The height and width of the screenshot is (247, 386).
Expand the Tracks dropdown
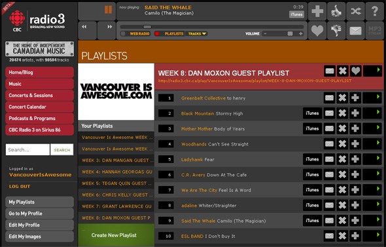(x=197, y=34)
